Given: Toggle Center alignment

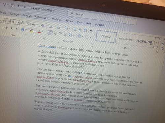Looking at the screenshot, I should [55, 33].
